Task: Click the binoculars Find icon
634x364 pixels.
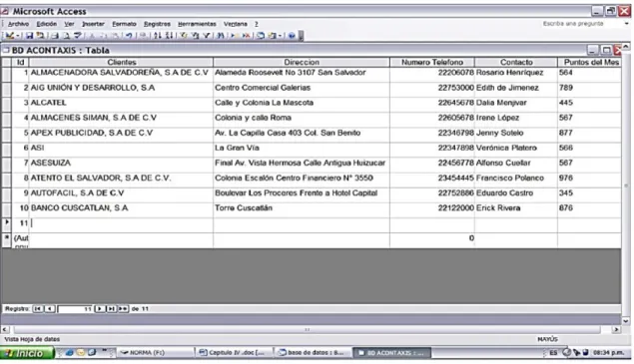Action: [x=221, y=36]
